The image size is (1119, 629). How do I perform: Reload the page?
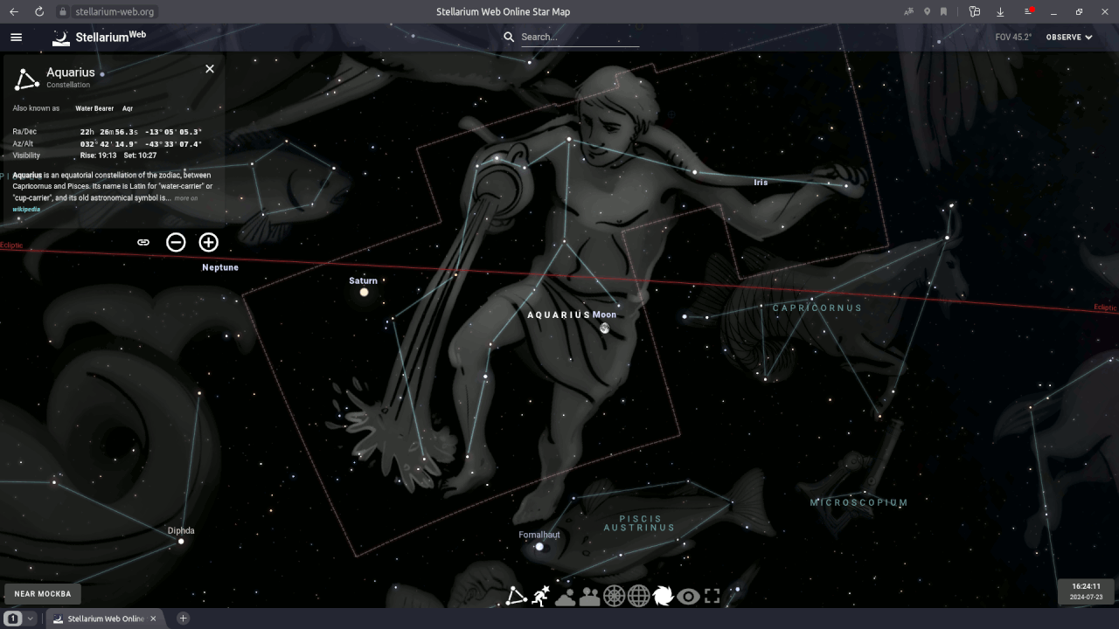click(x=39, y=11)
